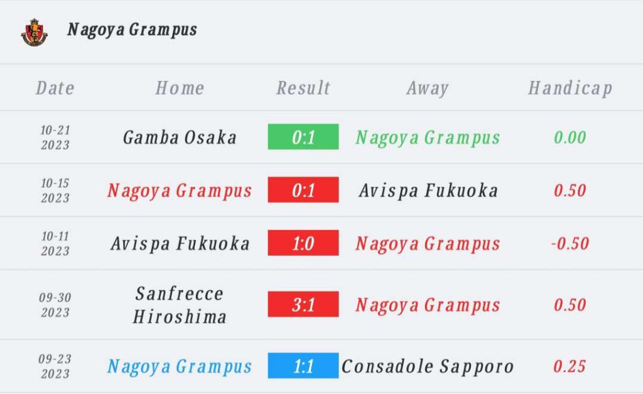Open Avispa Fukuoka as away team
Screen dimensions: 643x394
pyautogui.click(x=428, y=191)
